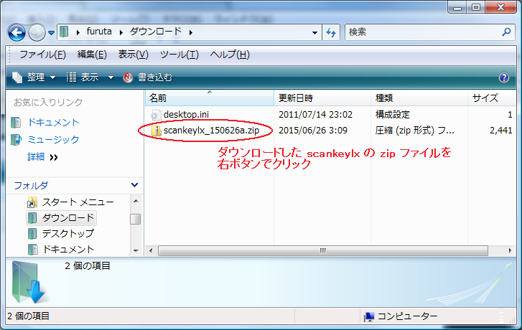Screen dimensions: 522x330
Task: Select デスクトップ folder in tree
Action: (x=67, y=233)
